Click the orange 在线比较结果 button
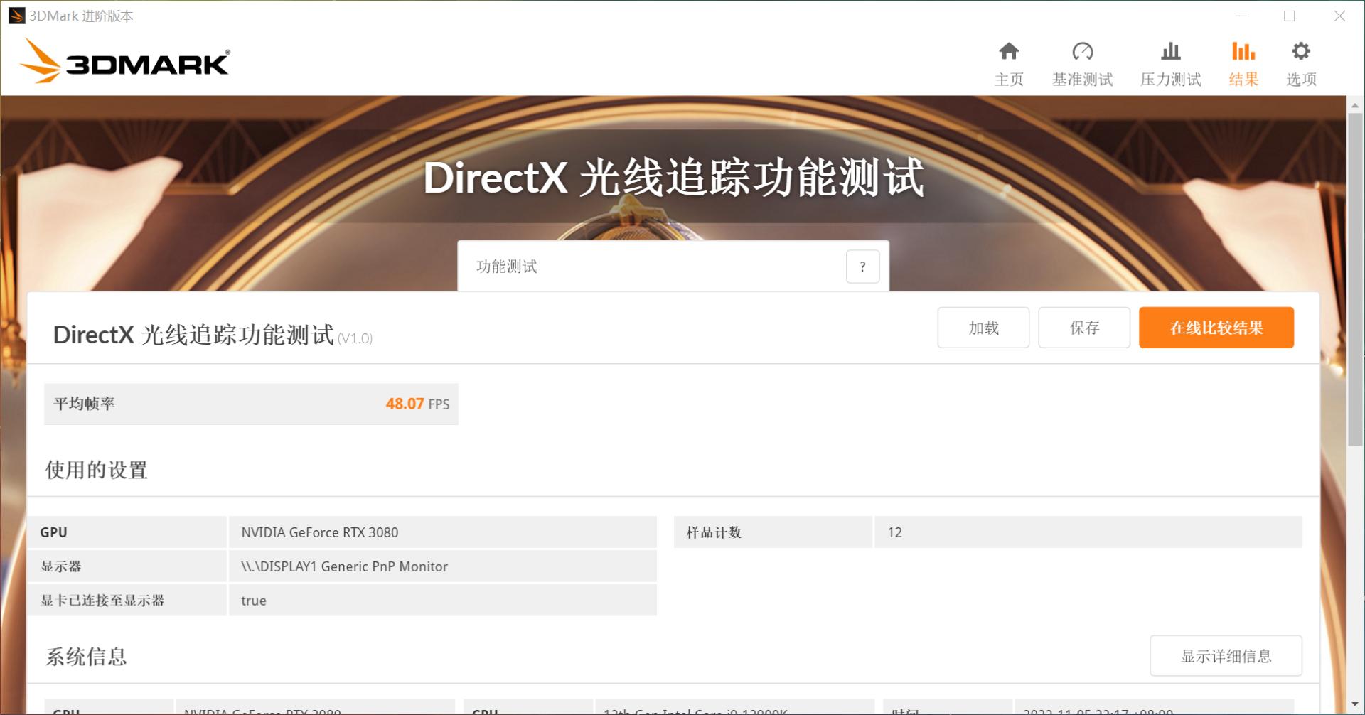The image size is (1365, 715). tap(1216, 328)
